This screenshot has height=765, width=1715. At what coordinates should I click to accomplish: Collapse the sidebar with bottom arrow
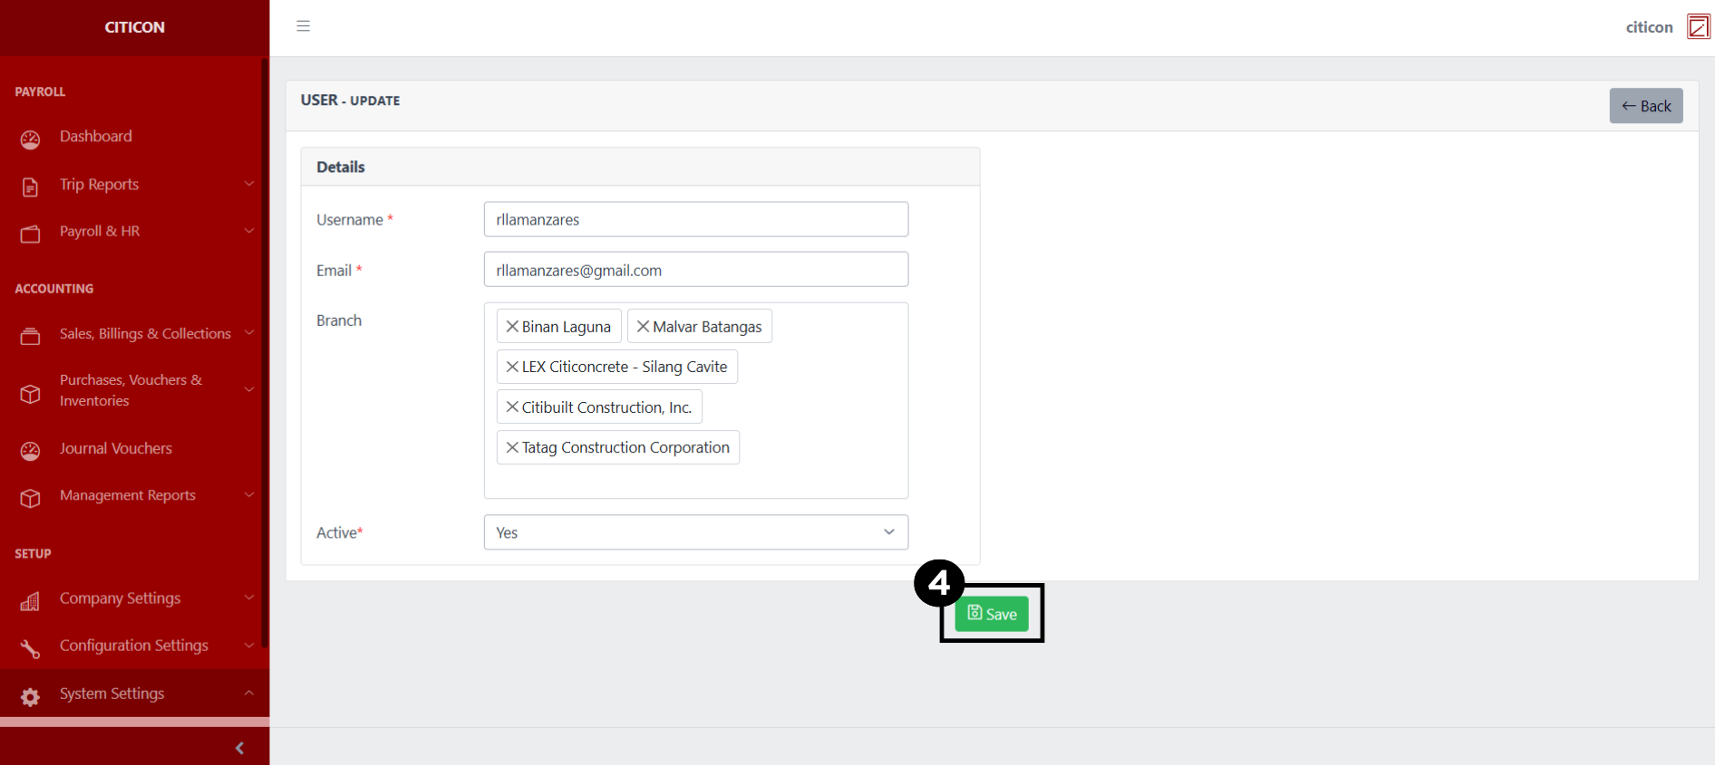[x=239, y=748]
